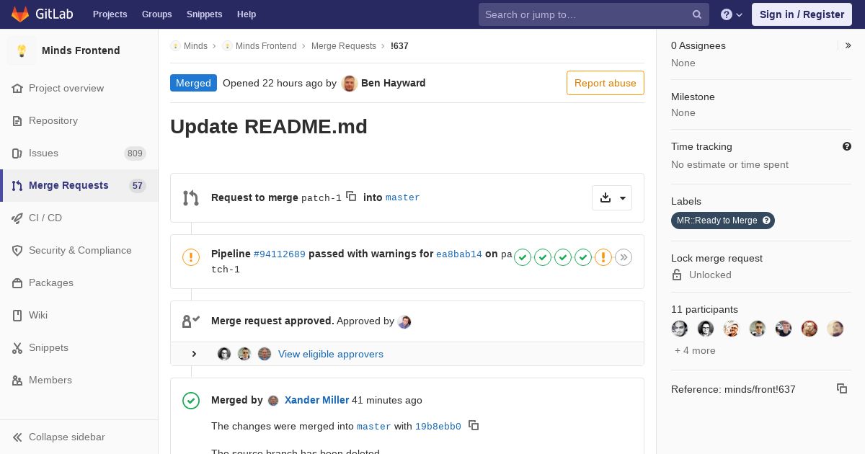865x454 pixels.
Task: Click the Unlocked padlock icon
Action: coord(677,275)
